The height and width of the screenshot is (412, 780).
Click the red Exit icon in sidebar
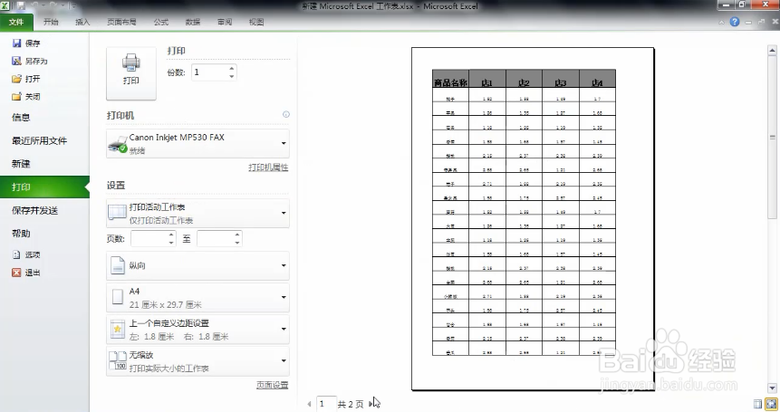(x=17, y=273)
